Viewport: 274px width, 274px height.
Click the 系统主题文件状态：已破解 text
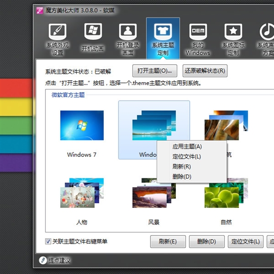click(x=78, y=72)
